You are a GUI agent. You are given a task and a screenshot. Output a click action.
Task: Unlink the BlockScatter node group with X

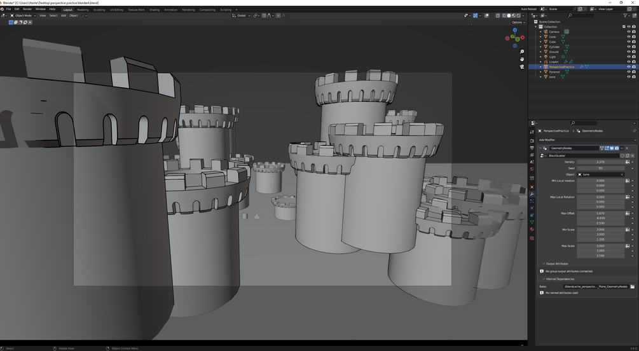pos(632,156)
